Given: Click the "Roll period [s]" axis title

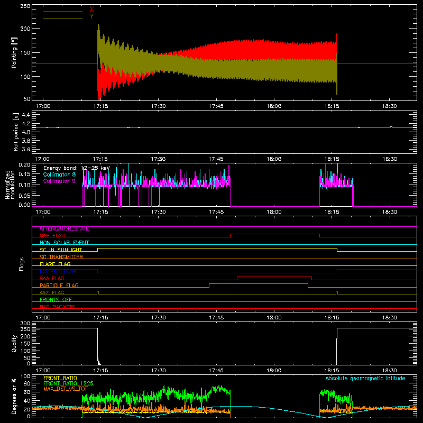Looking at the screenshot, I should (x=15, y=132).
